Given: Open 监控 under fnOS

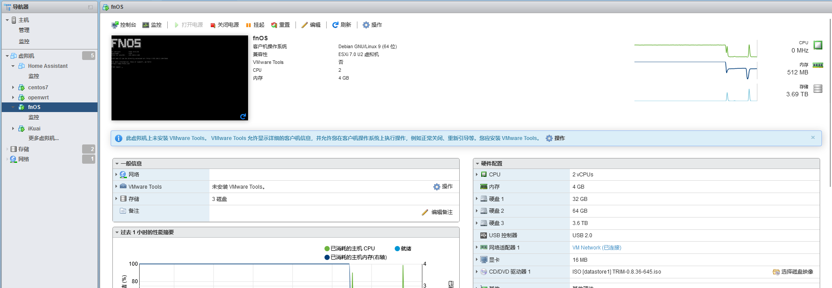Looking at the screenshot, I should pos(34,117).
